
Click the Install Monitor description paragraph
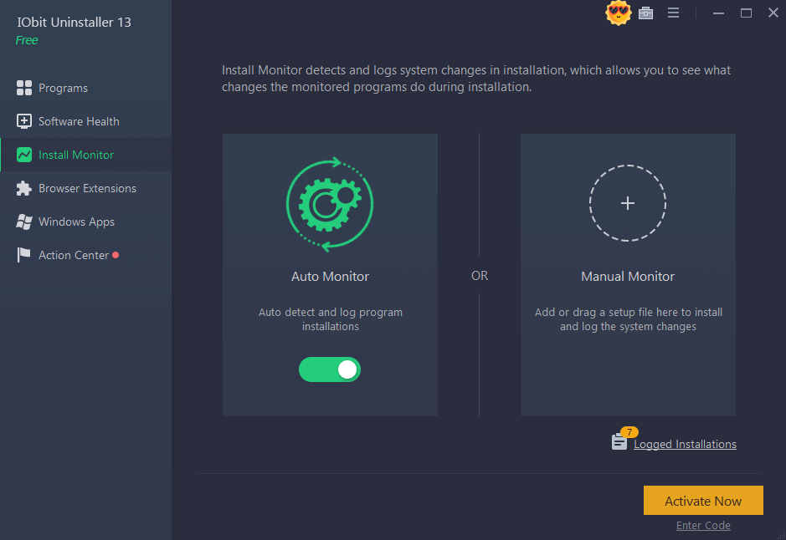click(x=476, y=79)
